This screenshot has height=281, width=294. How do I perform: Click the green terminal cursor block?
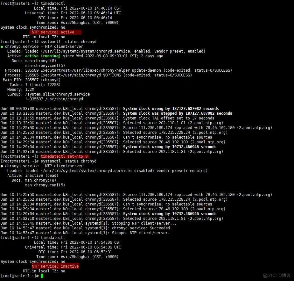[42, 276]
